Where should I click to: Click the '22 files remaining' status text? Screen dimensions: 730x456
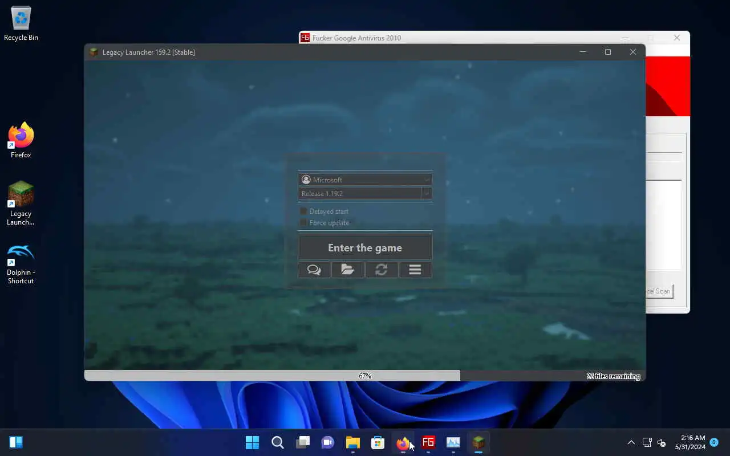(x=613, y=376)
